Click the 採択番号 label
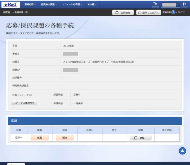This screenshot has height=165, width=190. point(17,78)
